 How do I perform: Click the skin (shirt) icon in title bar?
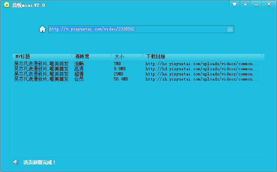coord(234,4)
